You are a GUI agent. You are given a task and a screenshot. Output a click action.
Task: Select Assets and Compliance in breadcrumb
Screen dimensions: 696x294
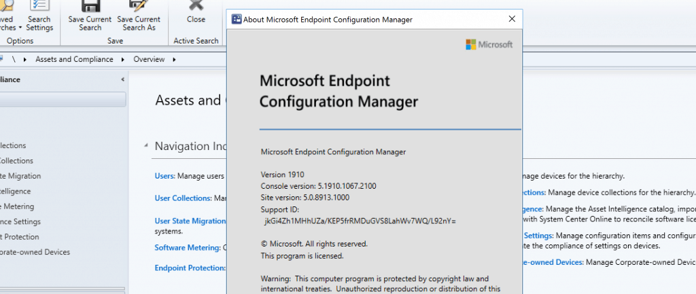click(x=74, y=60)
